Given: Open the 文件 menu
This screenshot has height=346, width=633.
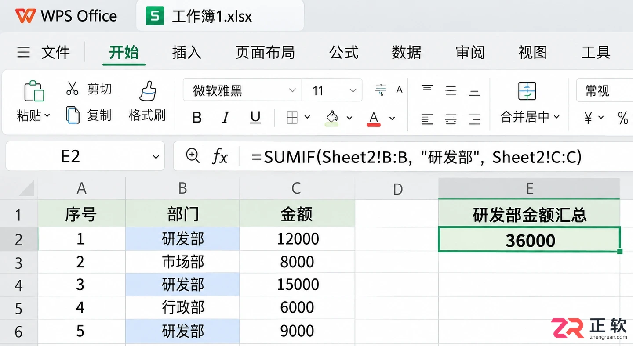Looking at the screenshot, I should (x=55, y=53).
